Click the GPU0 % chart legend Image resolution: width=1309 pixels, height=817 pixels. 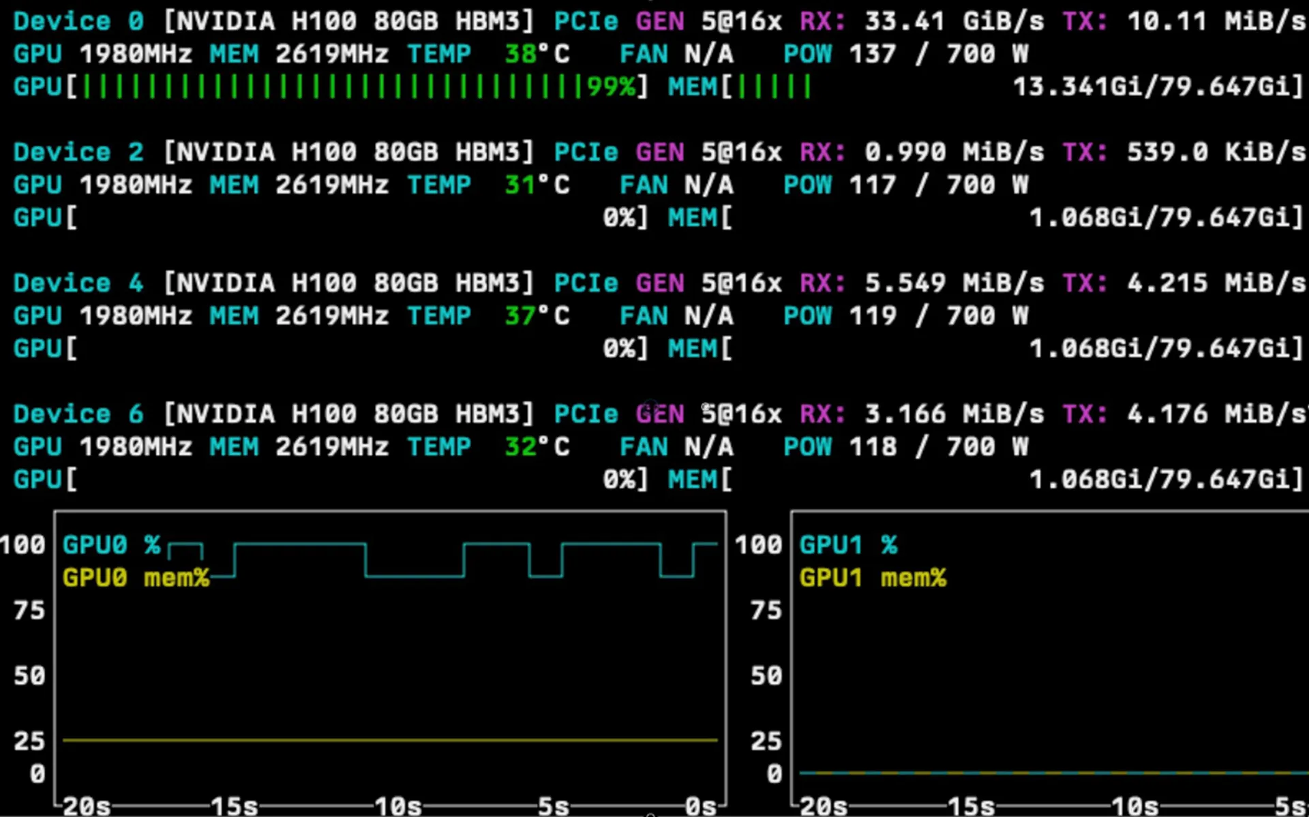pos(112,544)
